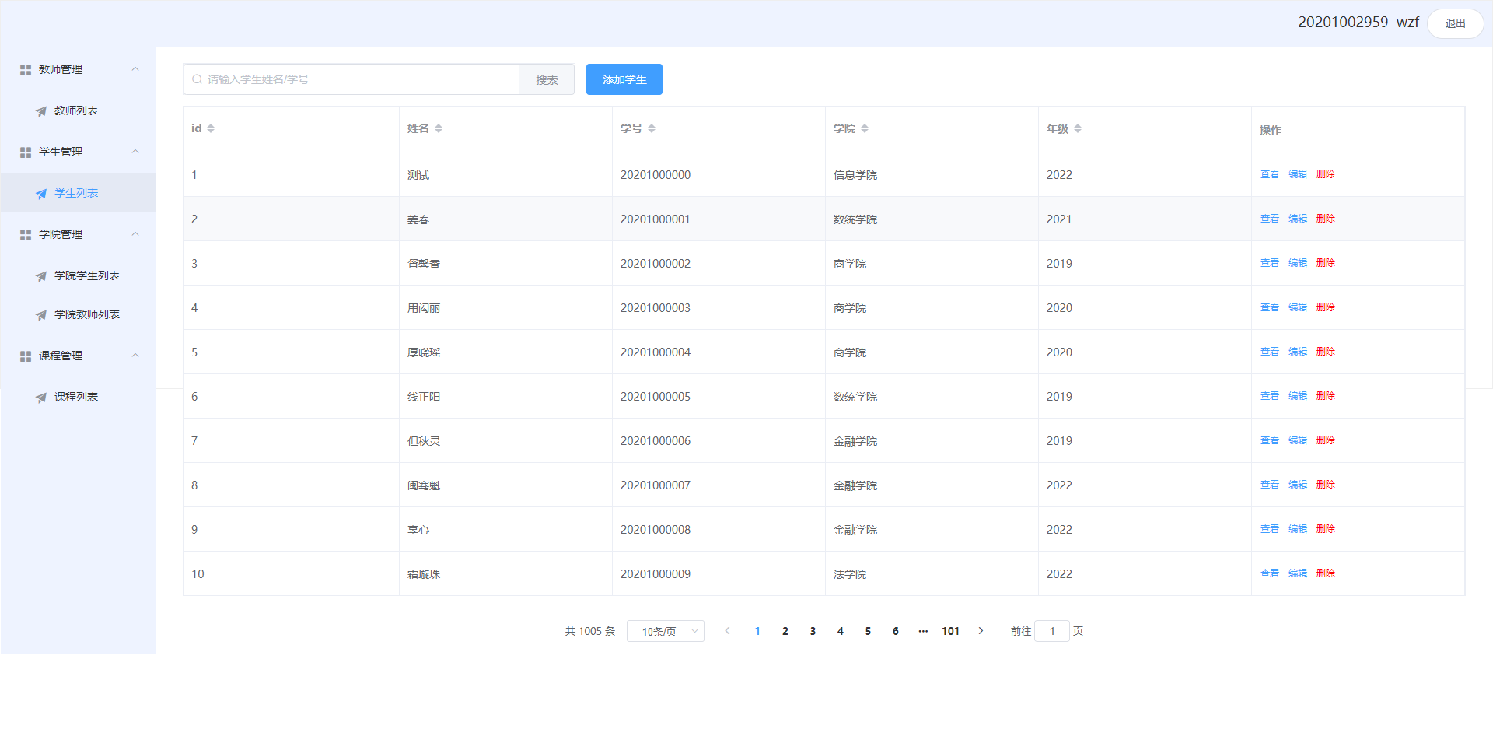Open 教师列表 in the sidebar
Screen dimensions: 1493x729
pyautogui.click(x=78, y=110)
